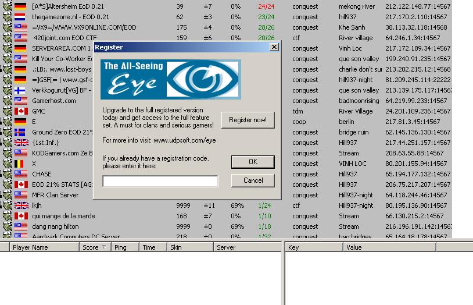
Task: Click Netherlands flag of thegamezone.nl server
Action: [20, 17]
